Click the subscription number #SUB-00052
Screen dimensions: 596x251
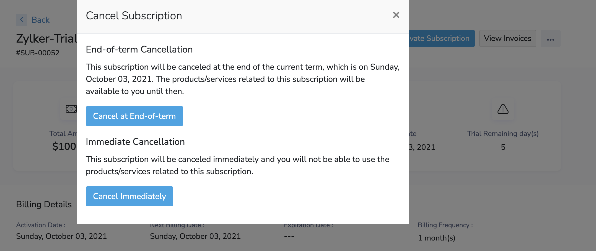[38, 53]
